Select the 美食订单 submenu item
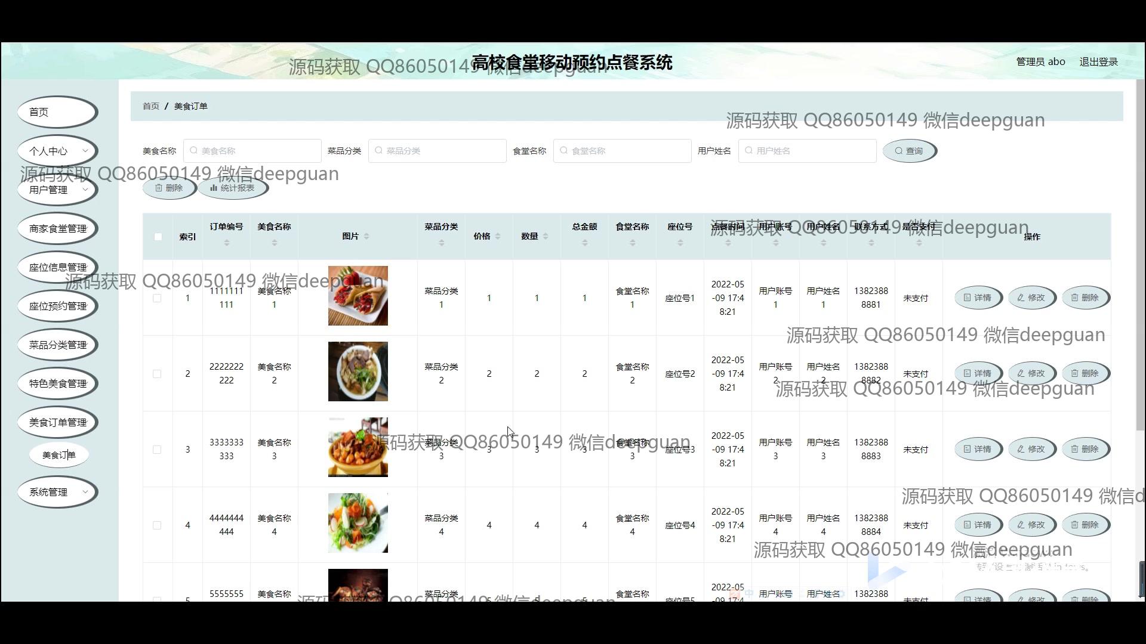 point(58,456)
